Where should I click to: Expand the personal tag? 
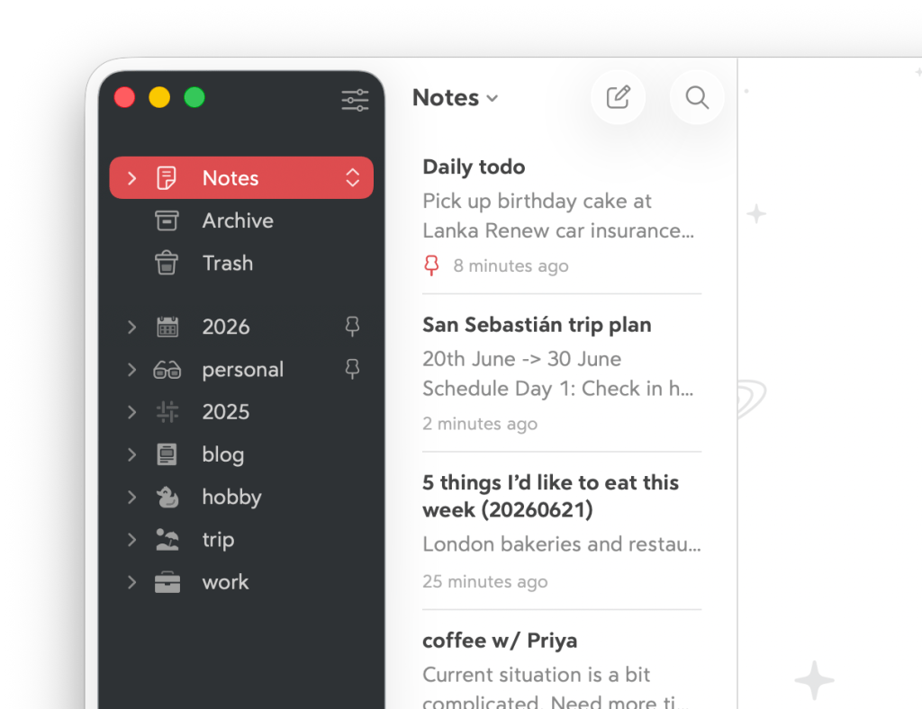(x=132, y=370)
